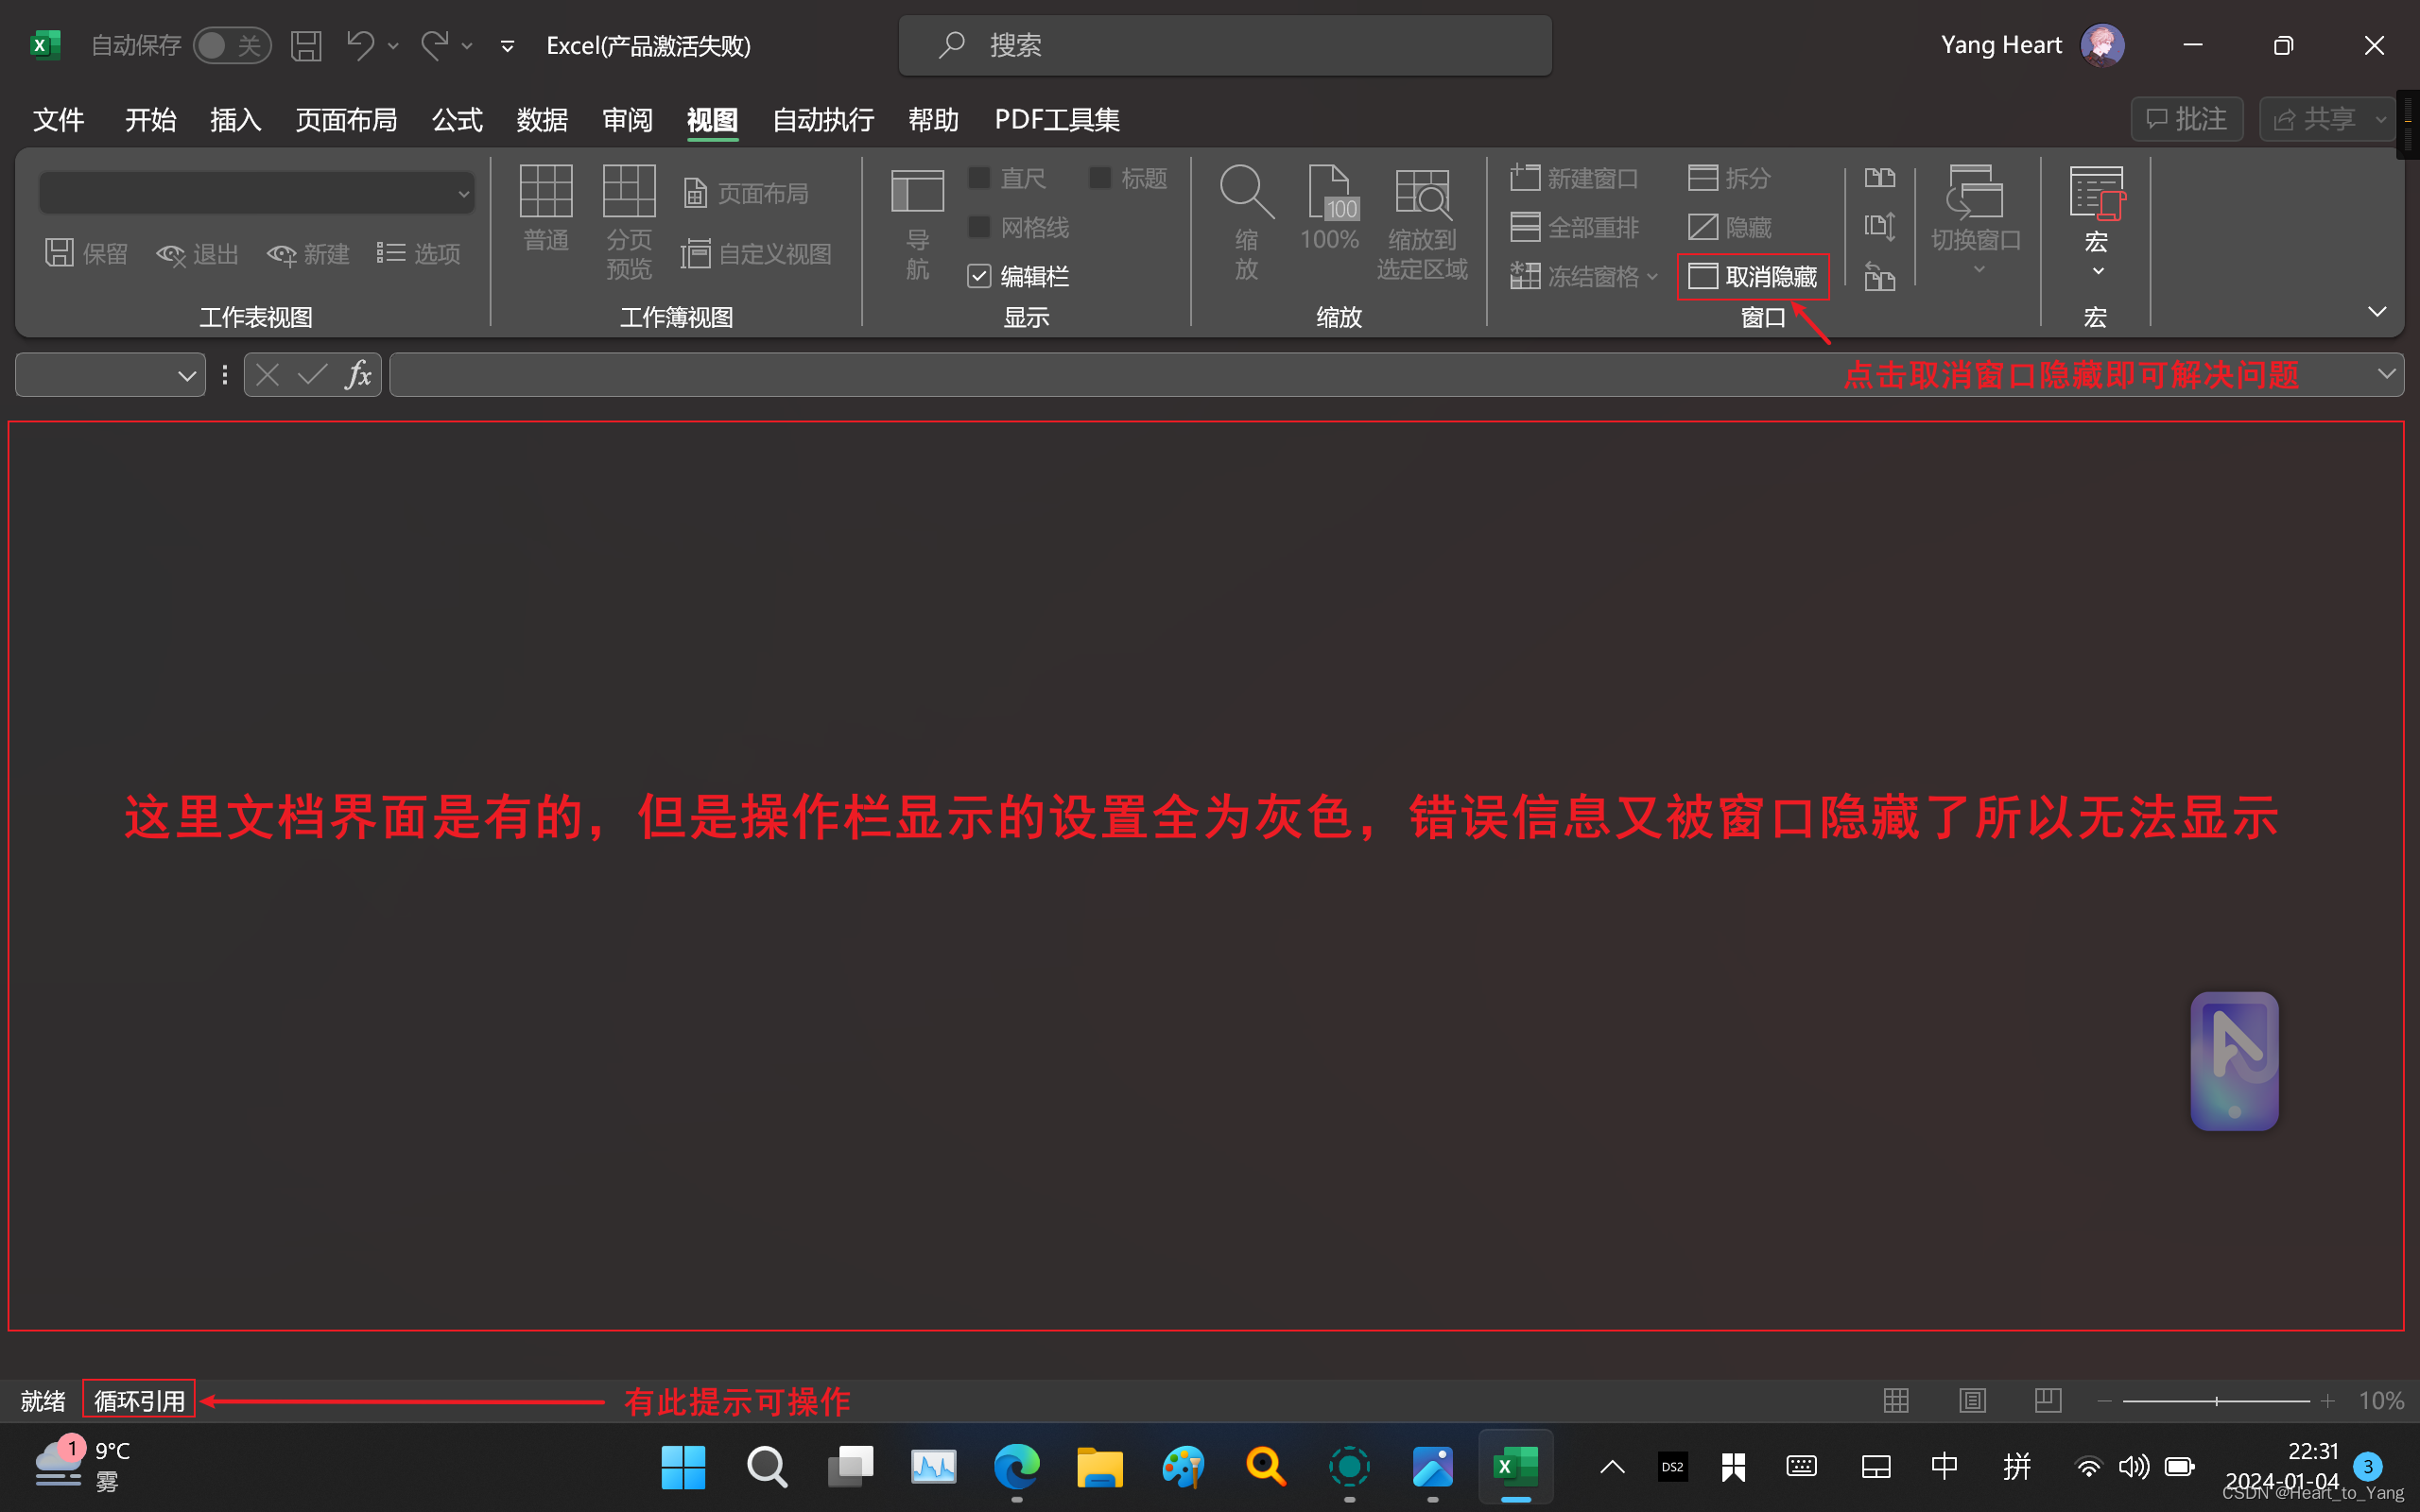
Task: Open File Explorer from taskbar
Action: point(1099,1467)
